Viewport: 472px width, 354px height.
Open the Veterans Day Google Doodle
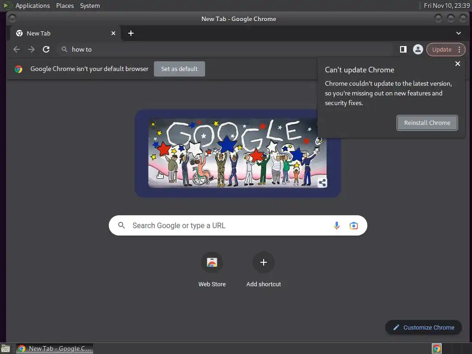tap(237, 153)
